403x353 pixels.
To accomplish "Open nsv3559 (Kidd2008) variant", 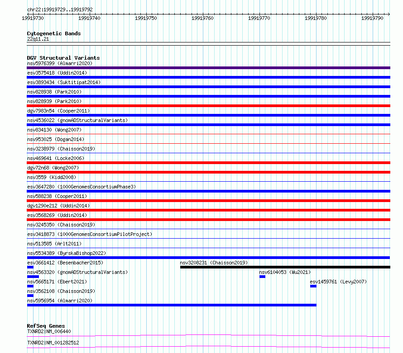I will click(52, 177).
